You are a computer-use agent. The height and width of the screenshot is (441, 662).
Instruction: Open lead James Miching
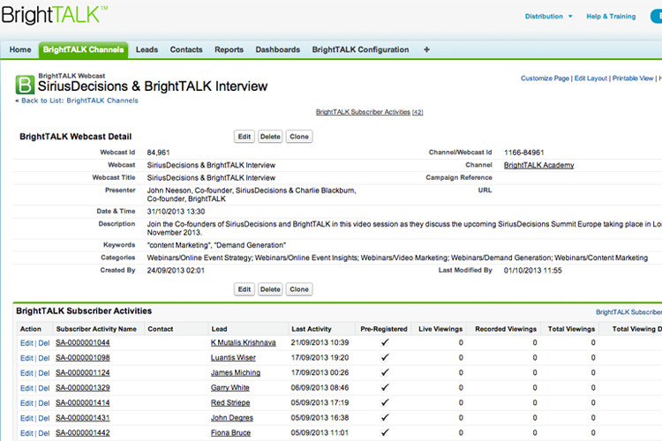[x=236, y=373]
